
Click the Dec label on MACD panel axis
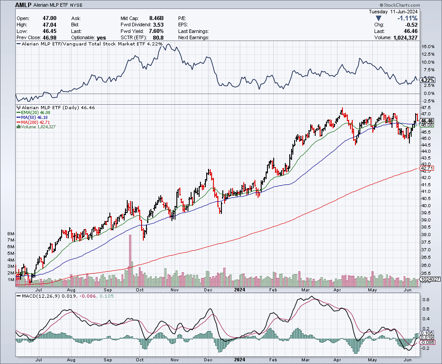[x=208, y=360]
